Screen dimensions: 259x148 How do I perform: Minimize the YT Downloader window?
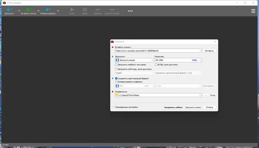pos(237,3)
